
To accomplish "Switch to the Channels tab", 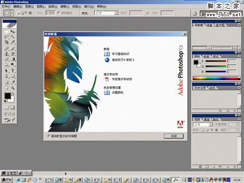I will (x=206, y=119).
